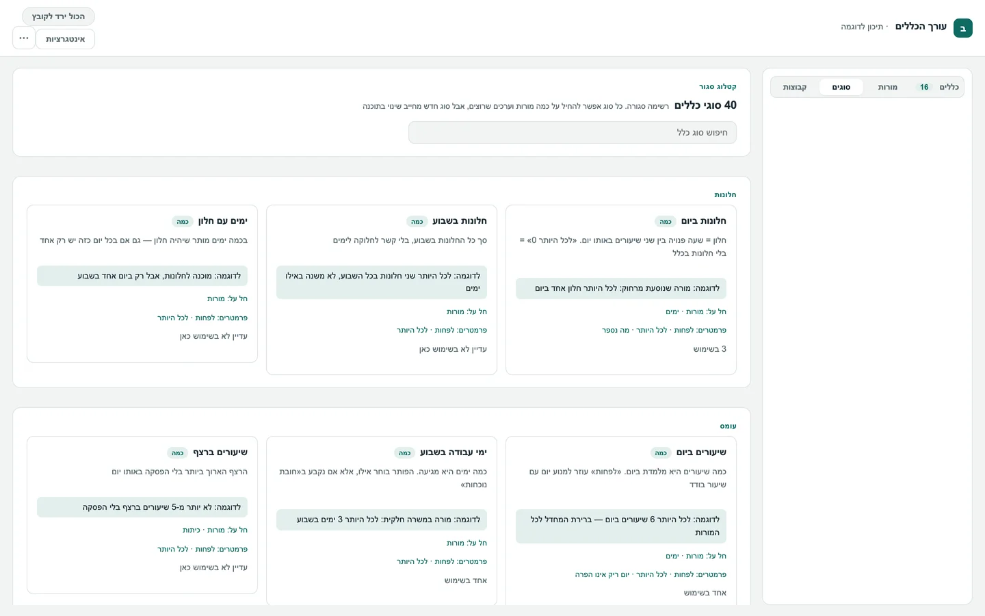The image size is (985, 616).
Task: Click the כמה badge beside שיעורים ביום
Action: tap(661, 453)
